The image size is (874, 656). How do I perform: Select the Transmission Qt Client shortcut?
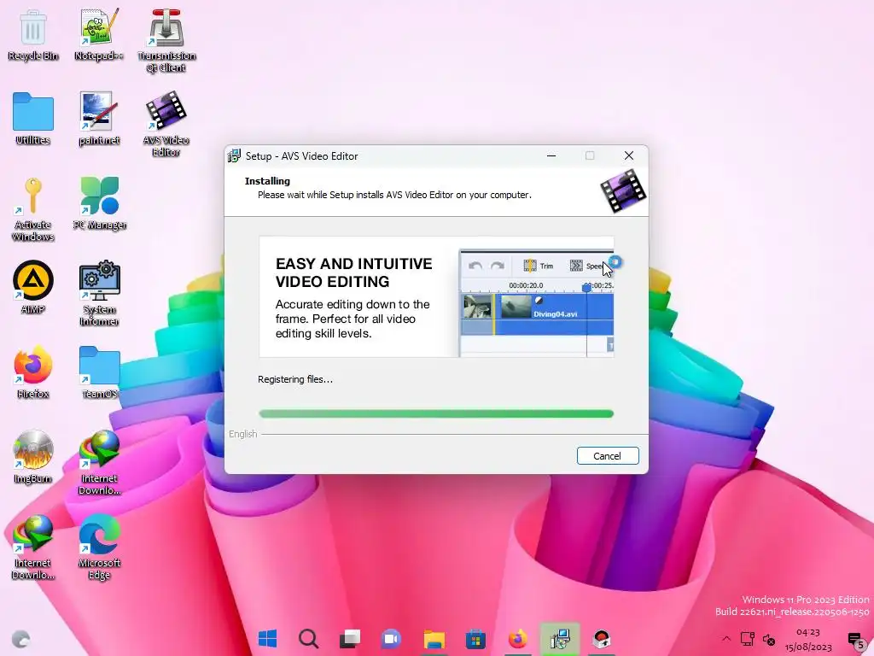(166, 41)
